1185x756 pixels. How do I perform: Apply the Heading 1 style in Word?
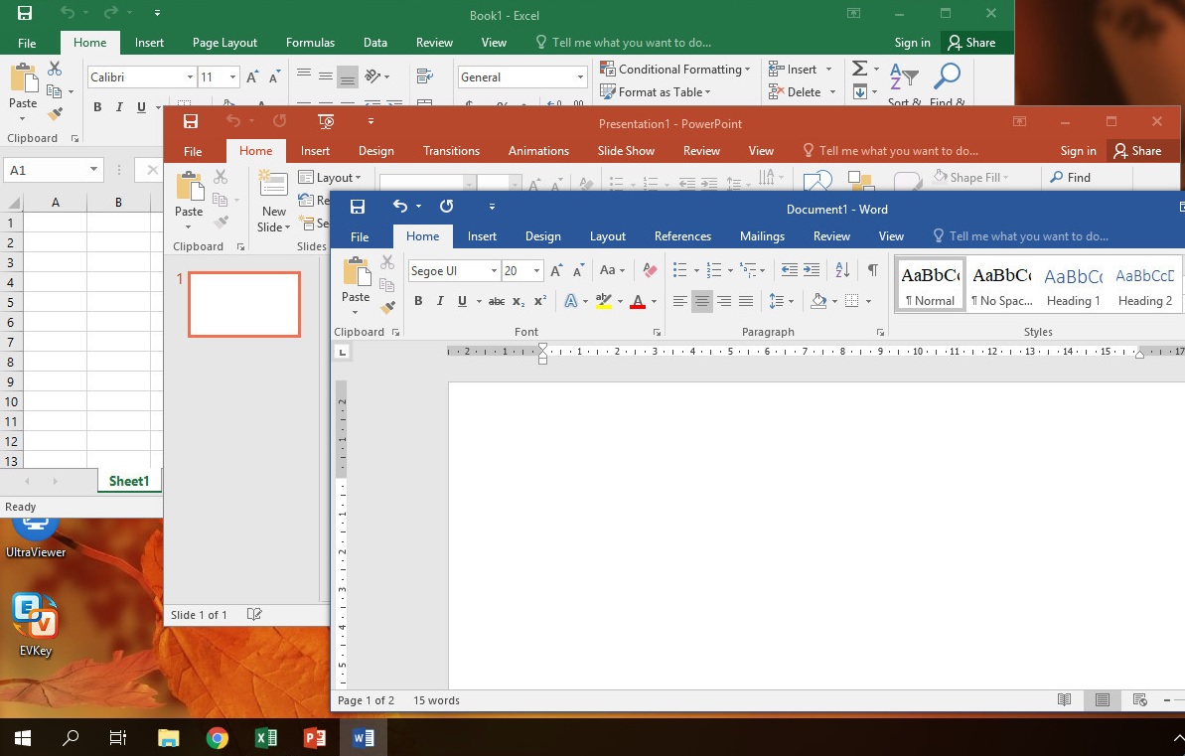tap(1073, 286)
